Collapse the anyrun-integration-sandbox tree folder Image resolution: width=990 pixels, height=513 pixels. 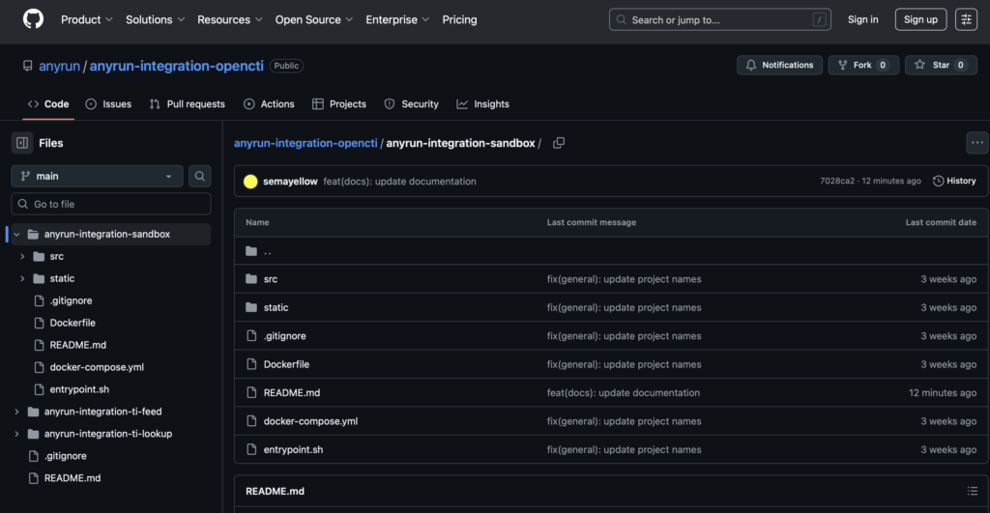[16, 234]
